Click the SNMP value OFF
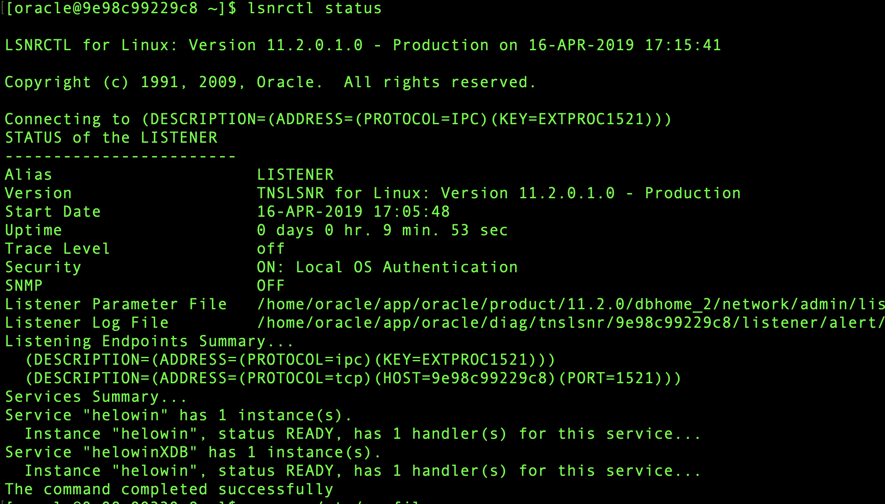The width and height of the screenshot is (885, 504). (271, 285)
